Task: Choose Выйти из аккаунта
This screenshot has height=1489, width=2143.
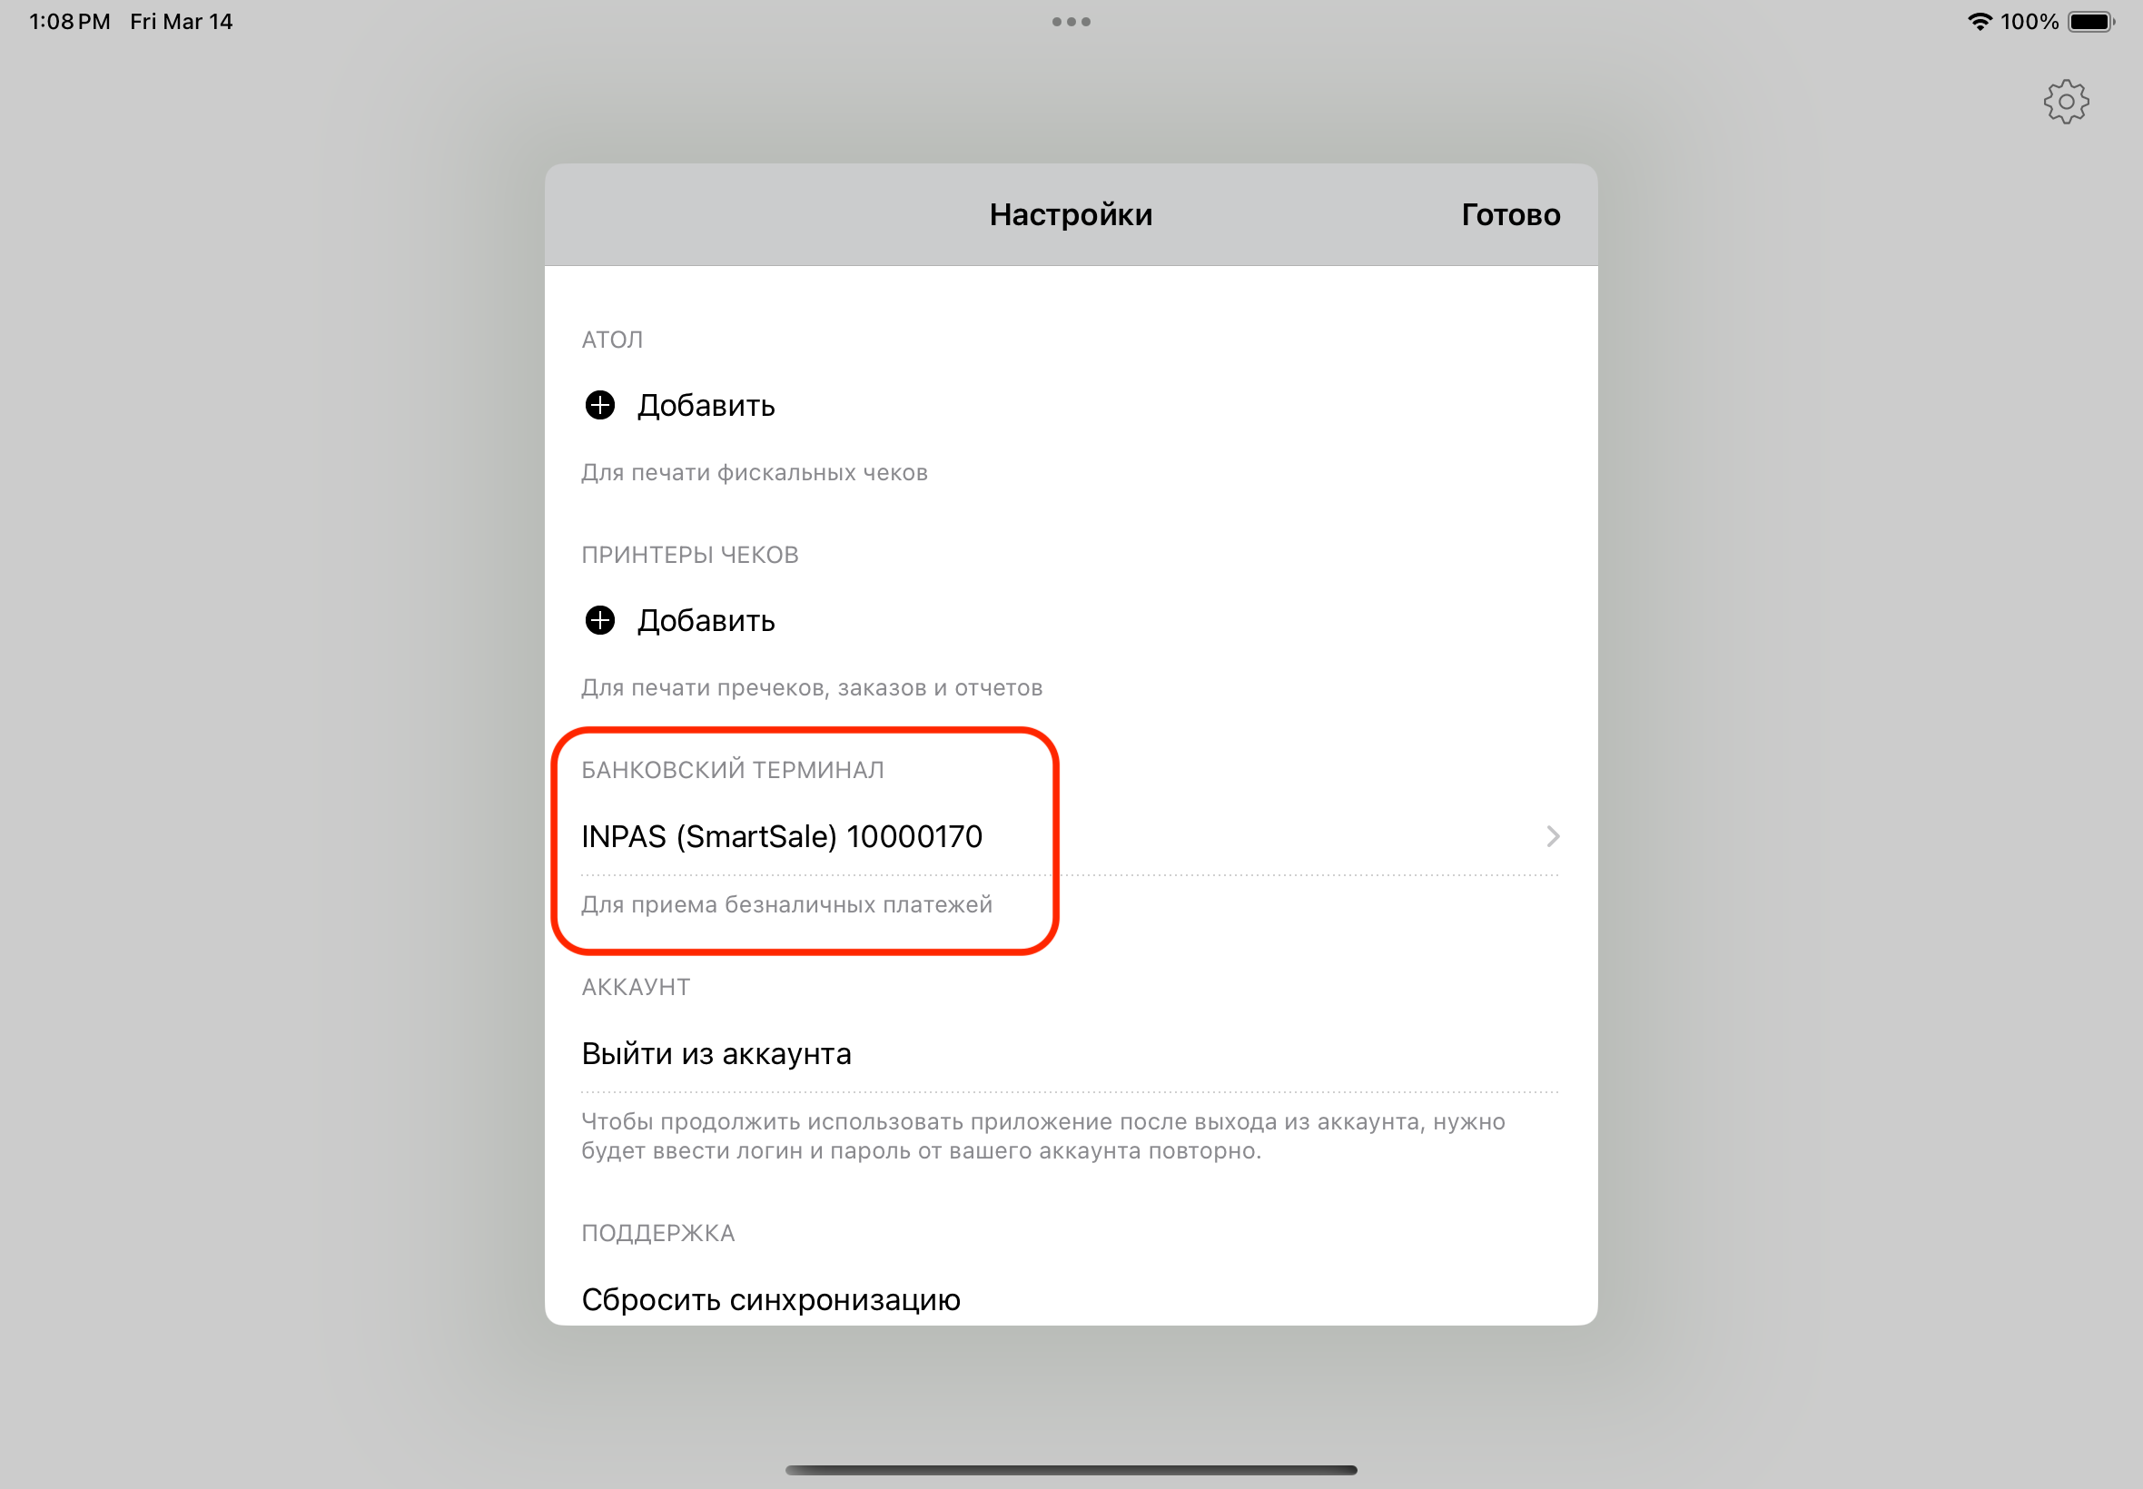Action: 1070,1053
